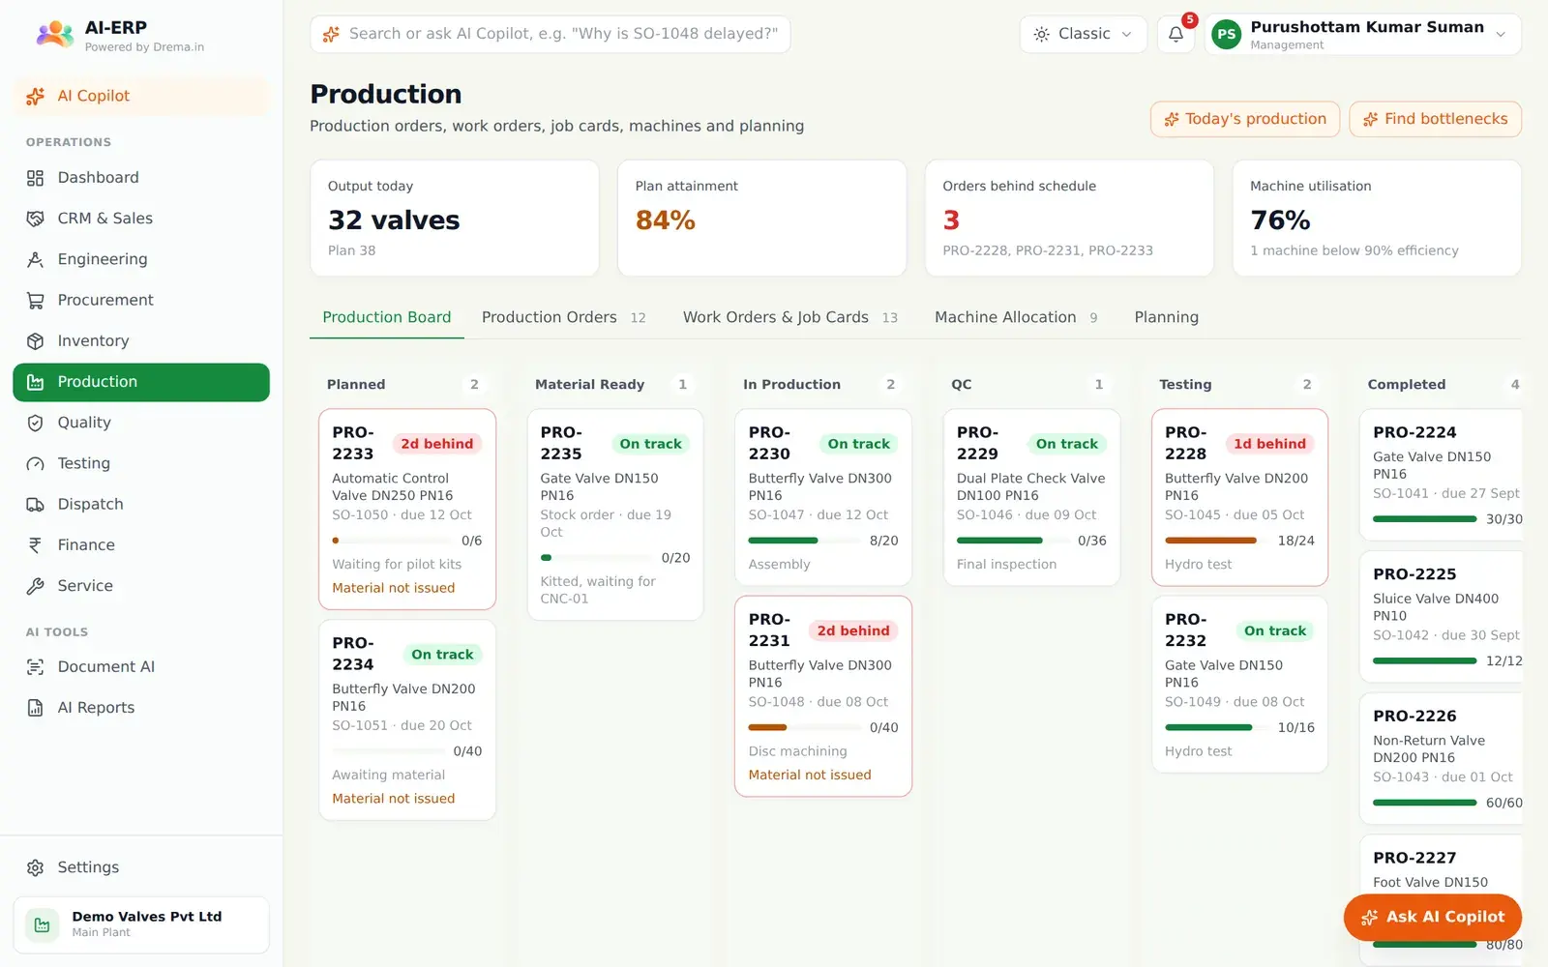Switch to Work Orders & Job Cards tab
This screenshot has height=967, width=1548.
[x=789, y=317]
